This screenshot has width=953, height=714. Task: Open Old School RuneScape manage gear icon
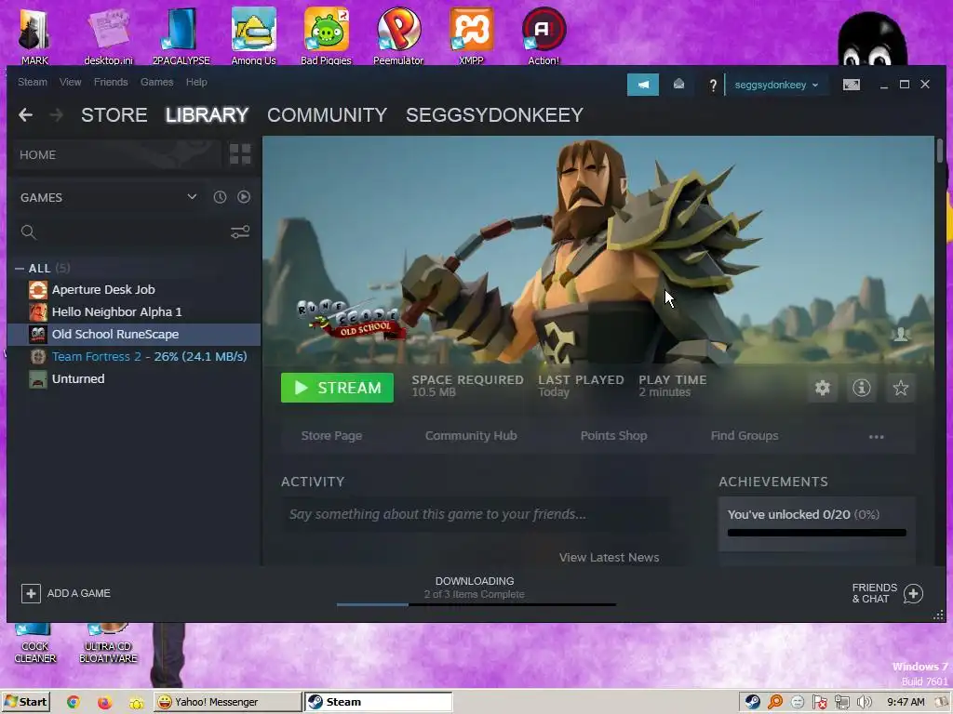[823, 388]
